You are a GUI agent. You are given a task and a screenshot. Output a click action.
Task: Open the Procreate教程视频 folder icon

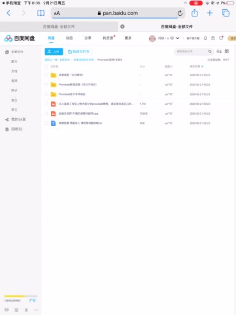pos(53,85)
